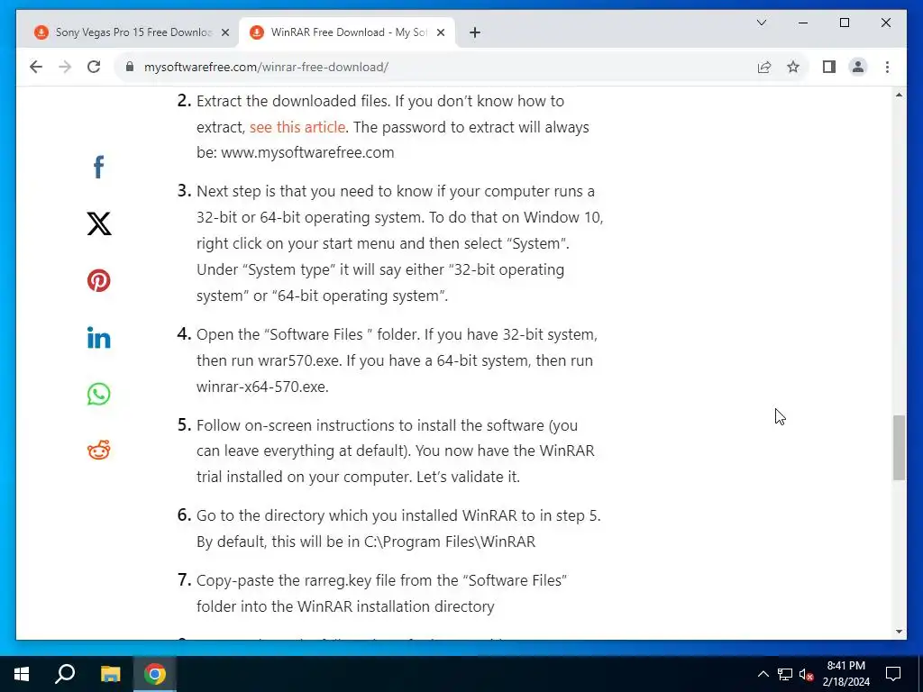The image size is (923, 692).
Task: Open the 8:41 PM clock and date
Action: pos(845,674)
